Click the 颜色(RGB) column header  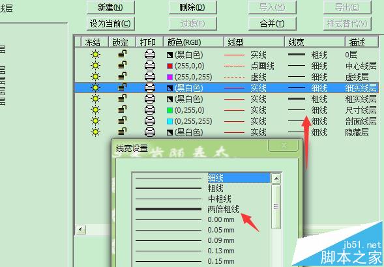pos(194,42)
